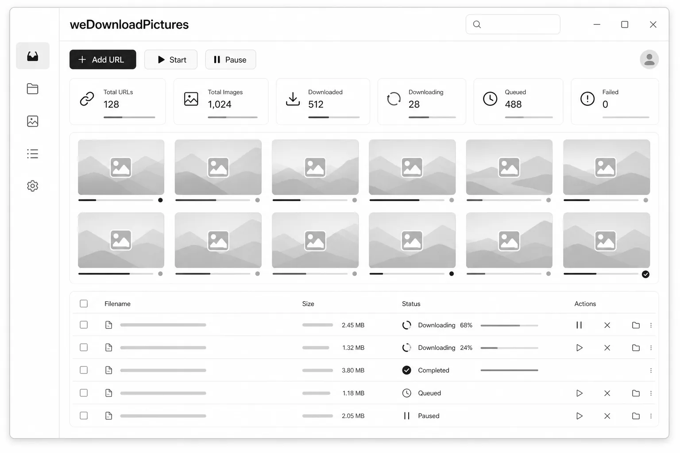This screenshot has height=453, width=680.
Task: Check the box for the 1.32 MB row
Action: pos(84,347)
